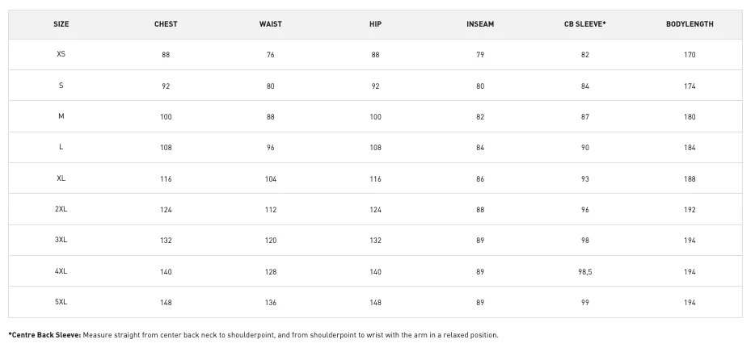Click the 4XL size row label

point(61,271)
